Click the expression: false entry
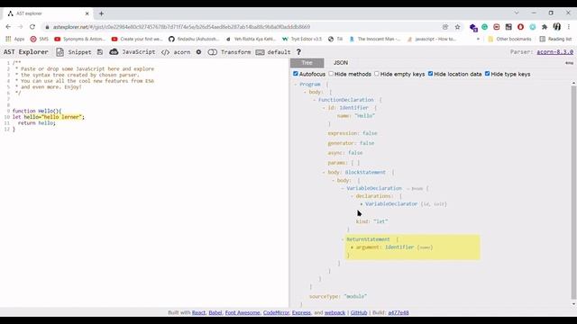 [353, 133]
